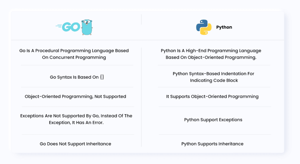Select 'It Supports Object-Oriented Programming' text
Viewport: 300px width, 164px height.
pyautogui.click(x=212, y=97)
